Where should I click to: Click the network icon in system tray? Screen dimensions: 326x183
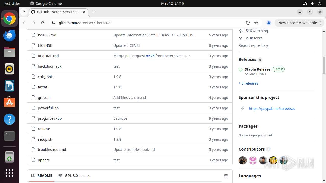(x=305, y=3)
